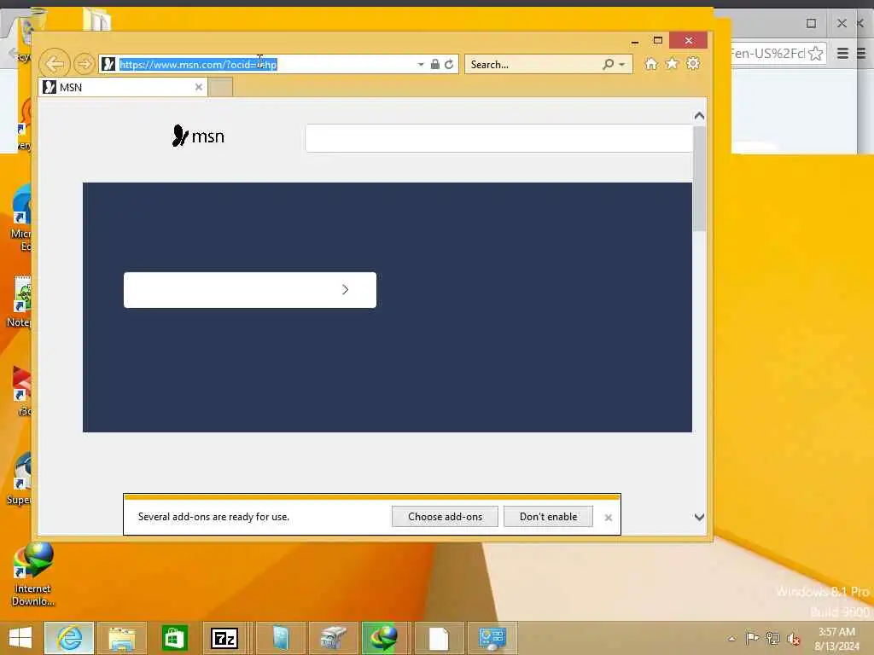The height and width of the screenshot is (655, 874).
Task: Open the search provider dropdown arrow
Action: (622, 65)
